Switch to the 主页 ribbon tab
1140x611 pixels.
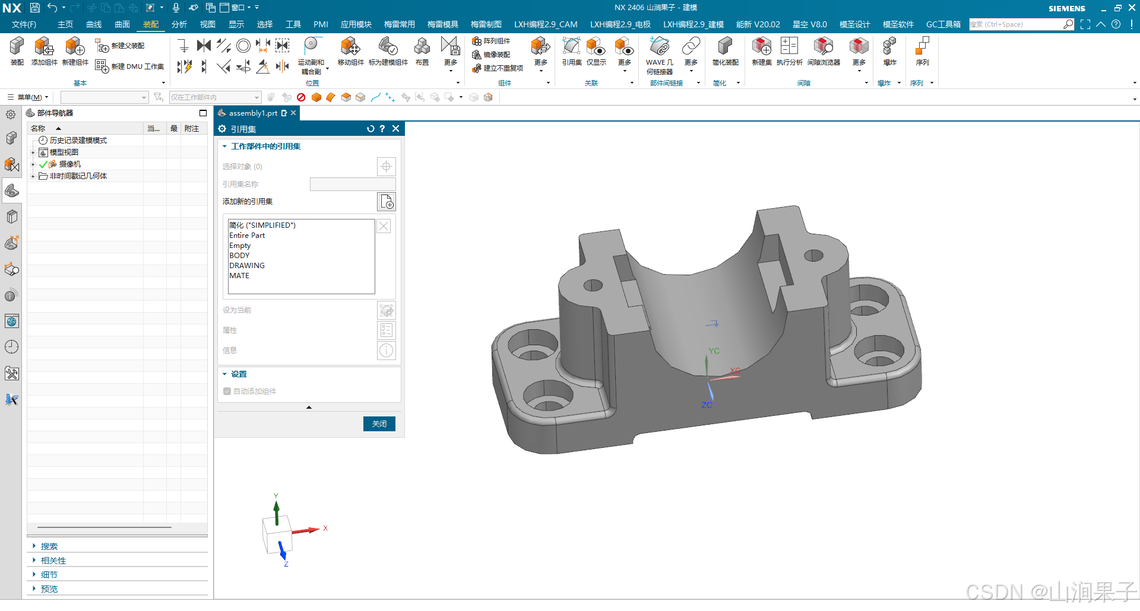[65, 24]
